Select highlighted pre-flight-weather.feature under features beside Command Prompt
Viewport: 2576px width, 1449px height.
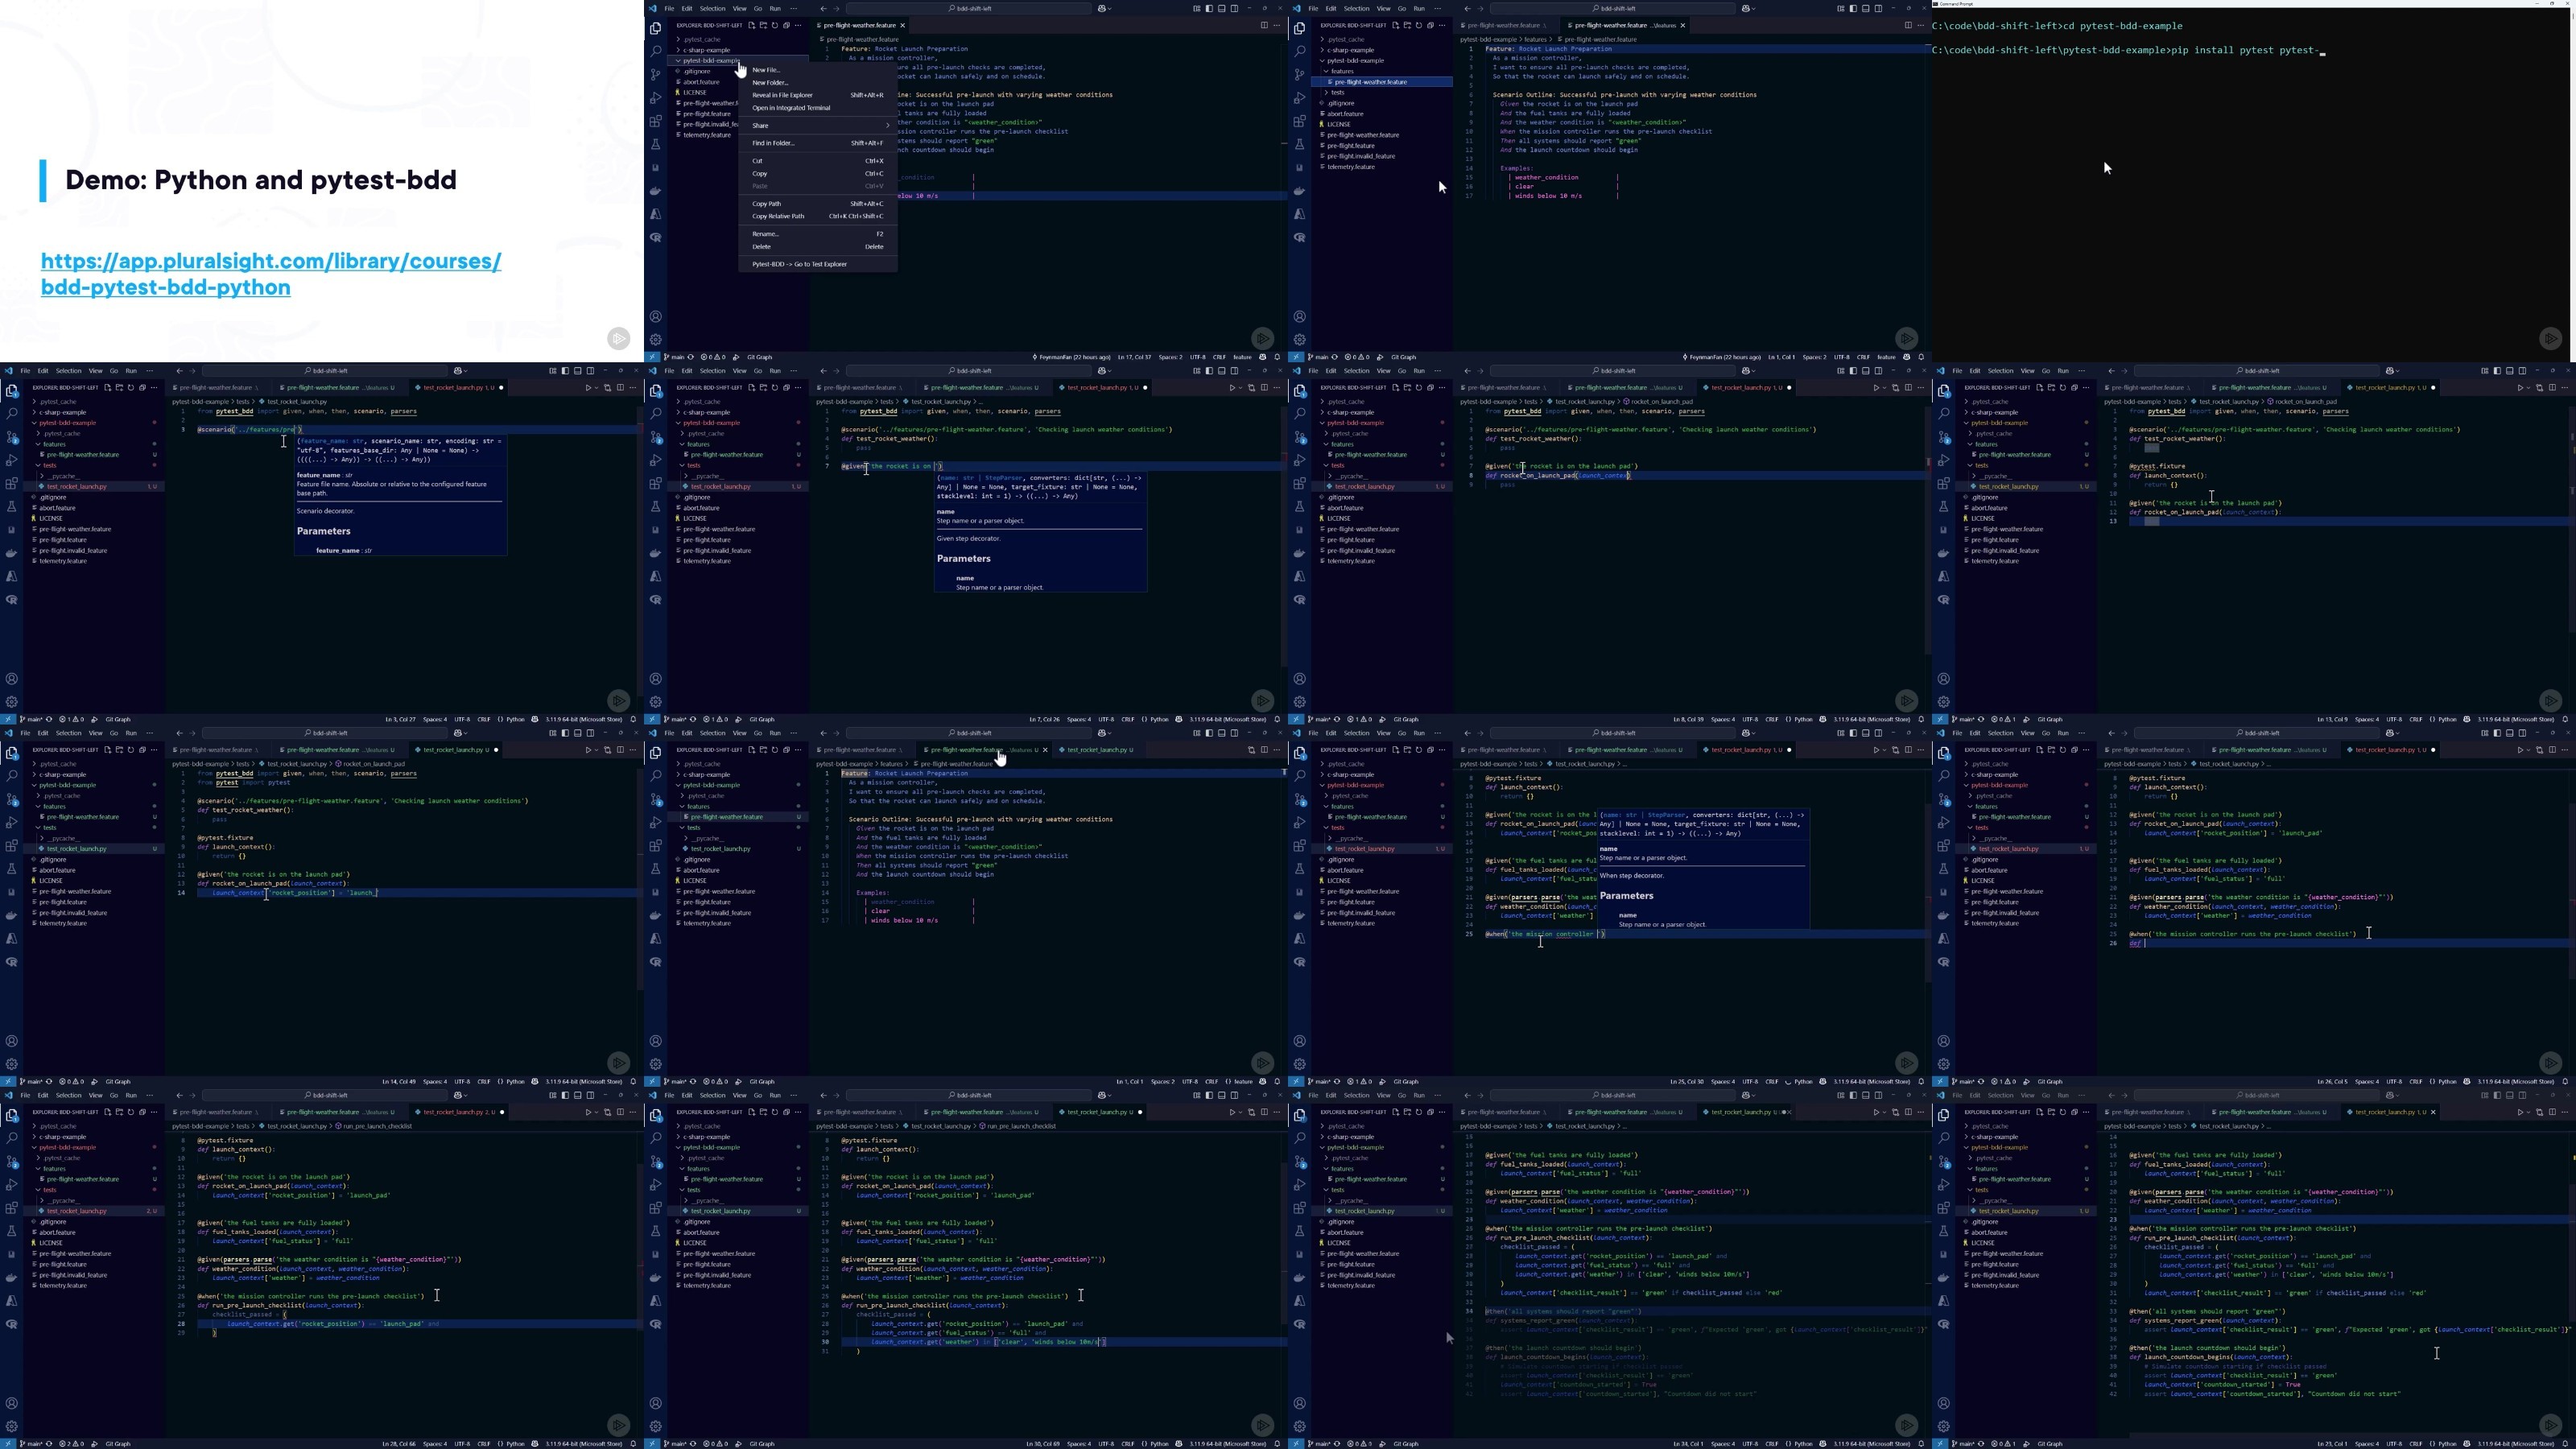1382,82
